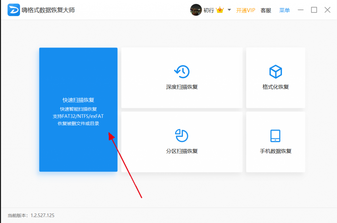
Task: Click the 分区扫描恢复 pie chart icon
Action: tap(182, 136)
